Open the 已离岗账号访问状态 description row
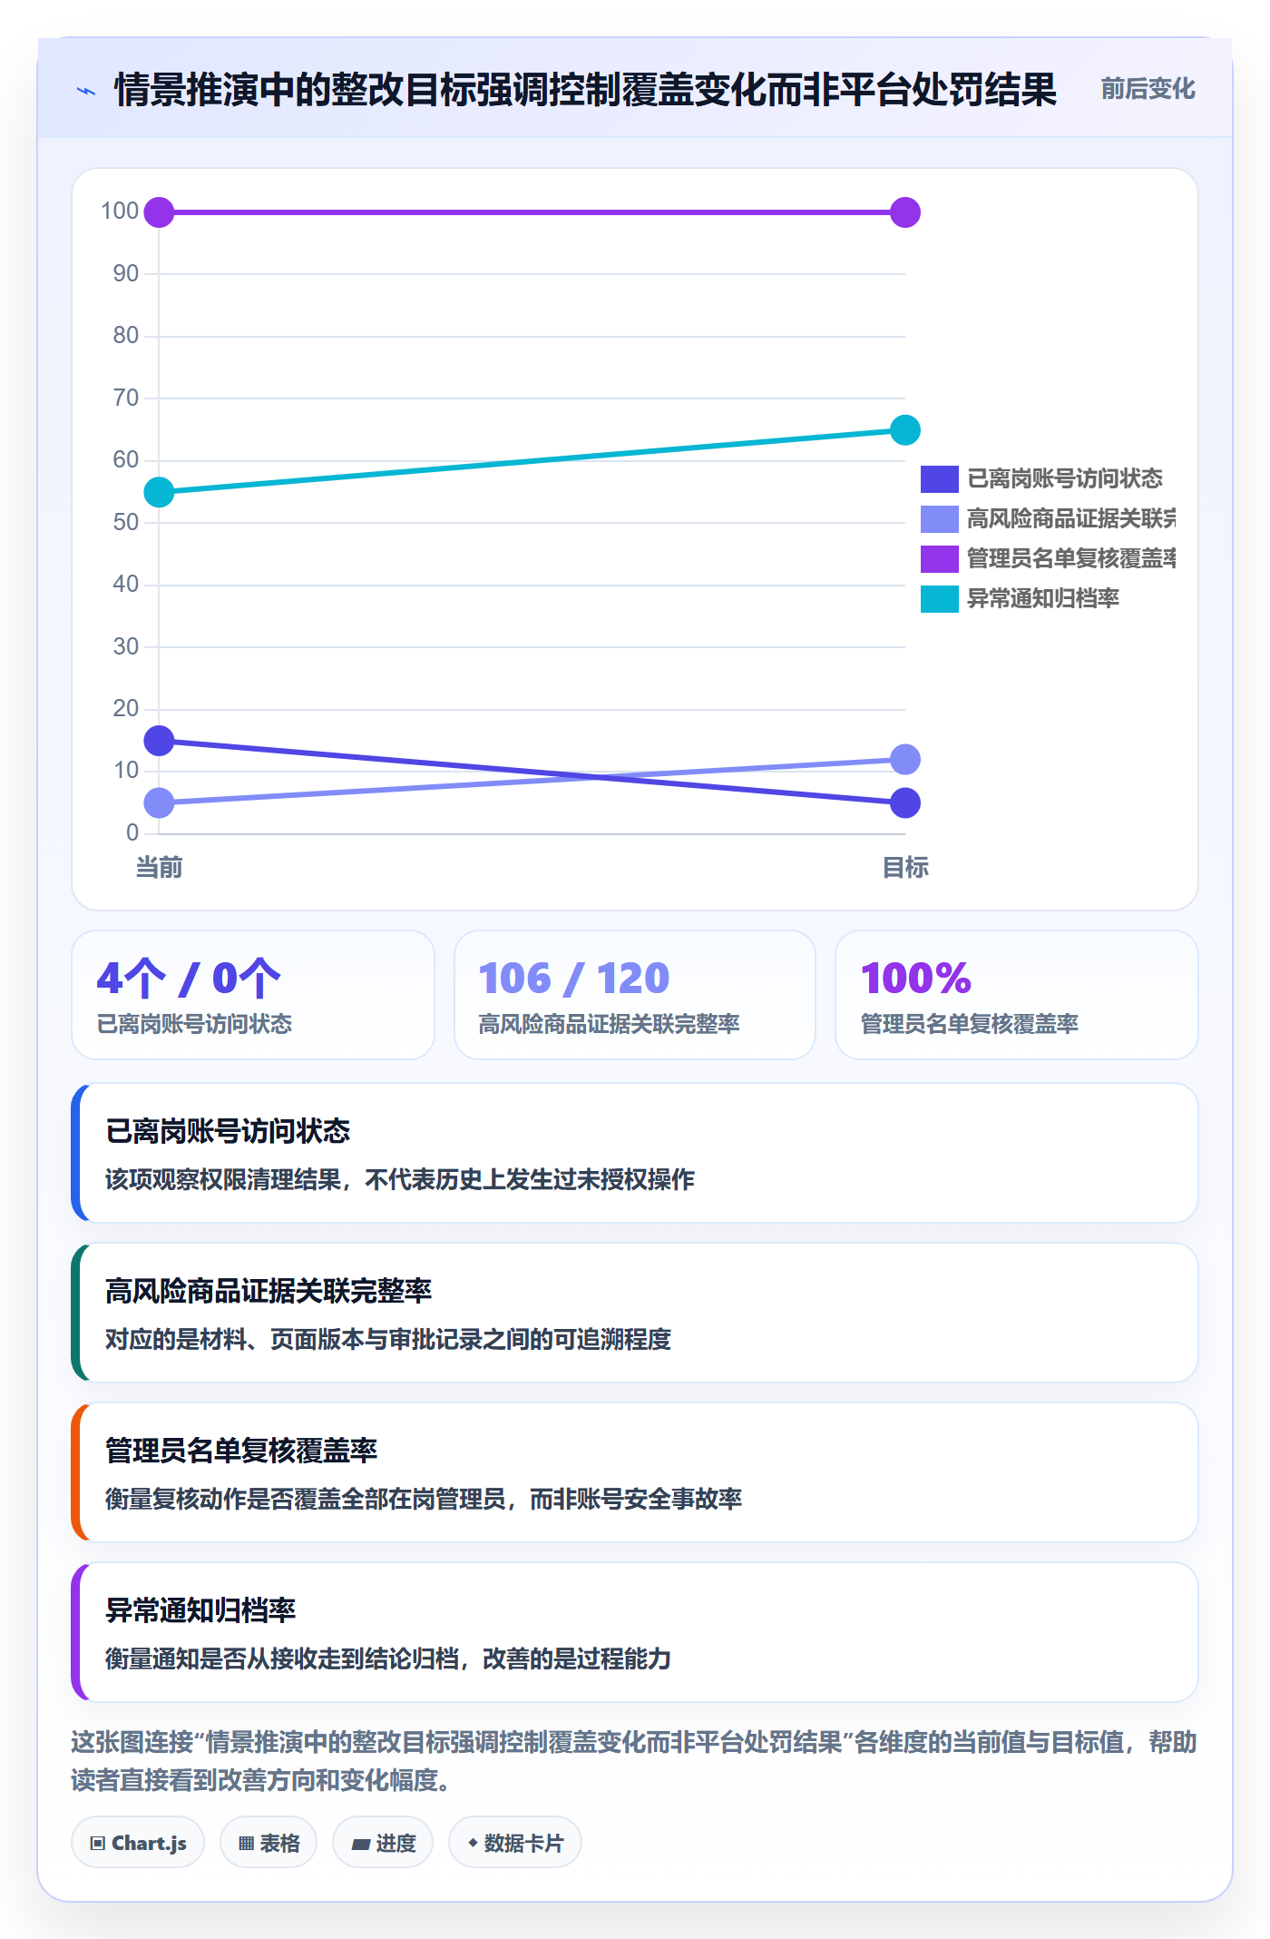 (x=635, y=1153)
